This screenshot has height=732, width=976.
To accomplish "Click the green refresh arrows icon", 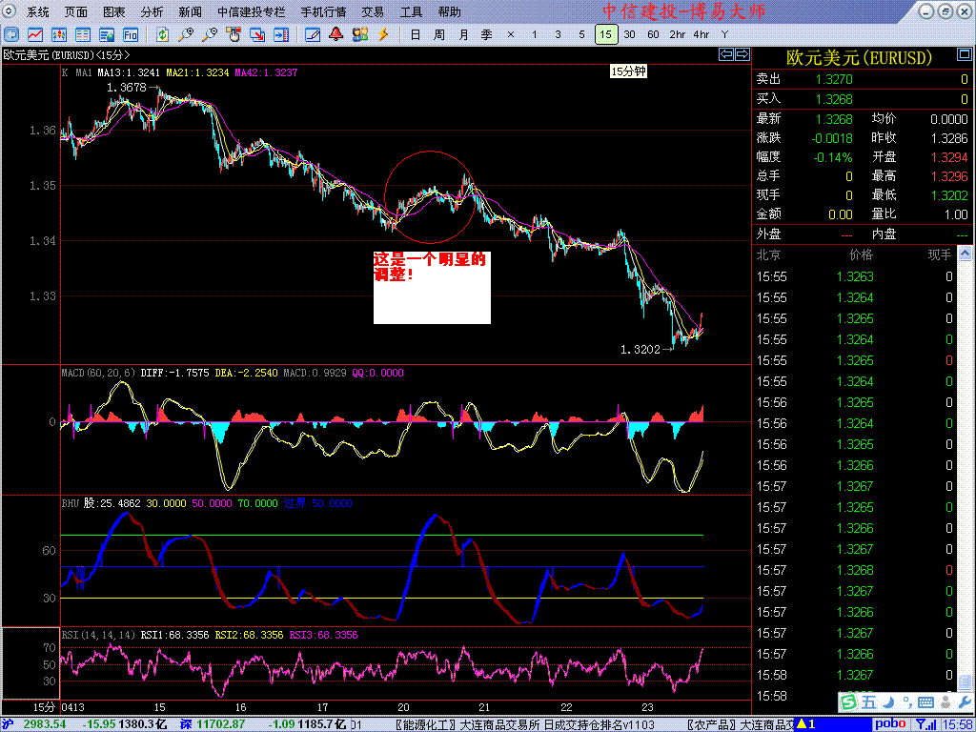I will tap(162, 35).
